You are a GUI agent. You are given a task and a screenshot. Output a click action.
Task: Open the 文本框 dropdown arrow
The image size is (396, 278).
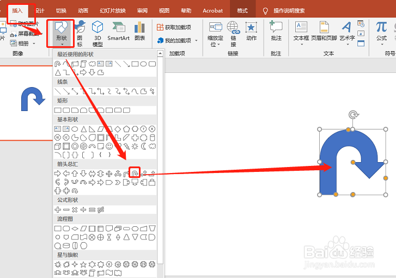click(301, 45)
